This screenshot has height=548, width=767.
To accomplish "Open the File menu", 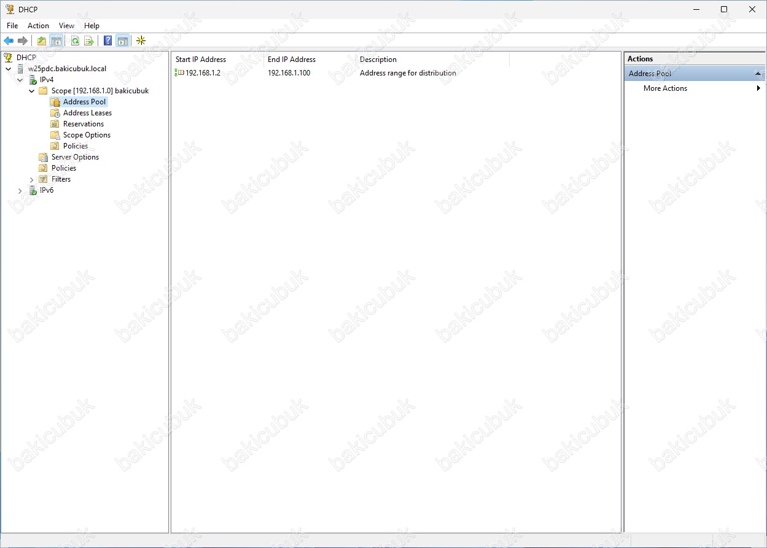I will click(12, 26).
